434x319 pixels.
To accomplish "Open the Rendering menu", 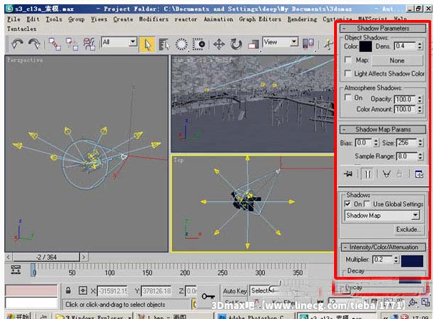I will pyautogui.click(x=302, y=19).
